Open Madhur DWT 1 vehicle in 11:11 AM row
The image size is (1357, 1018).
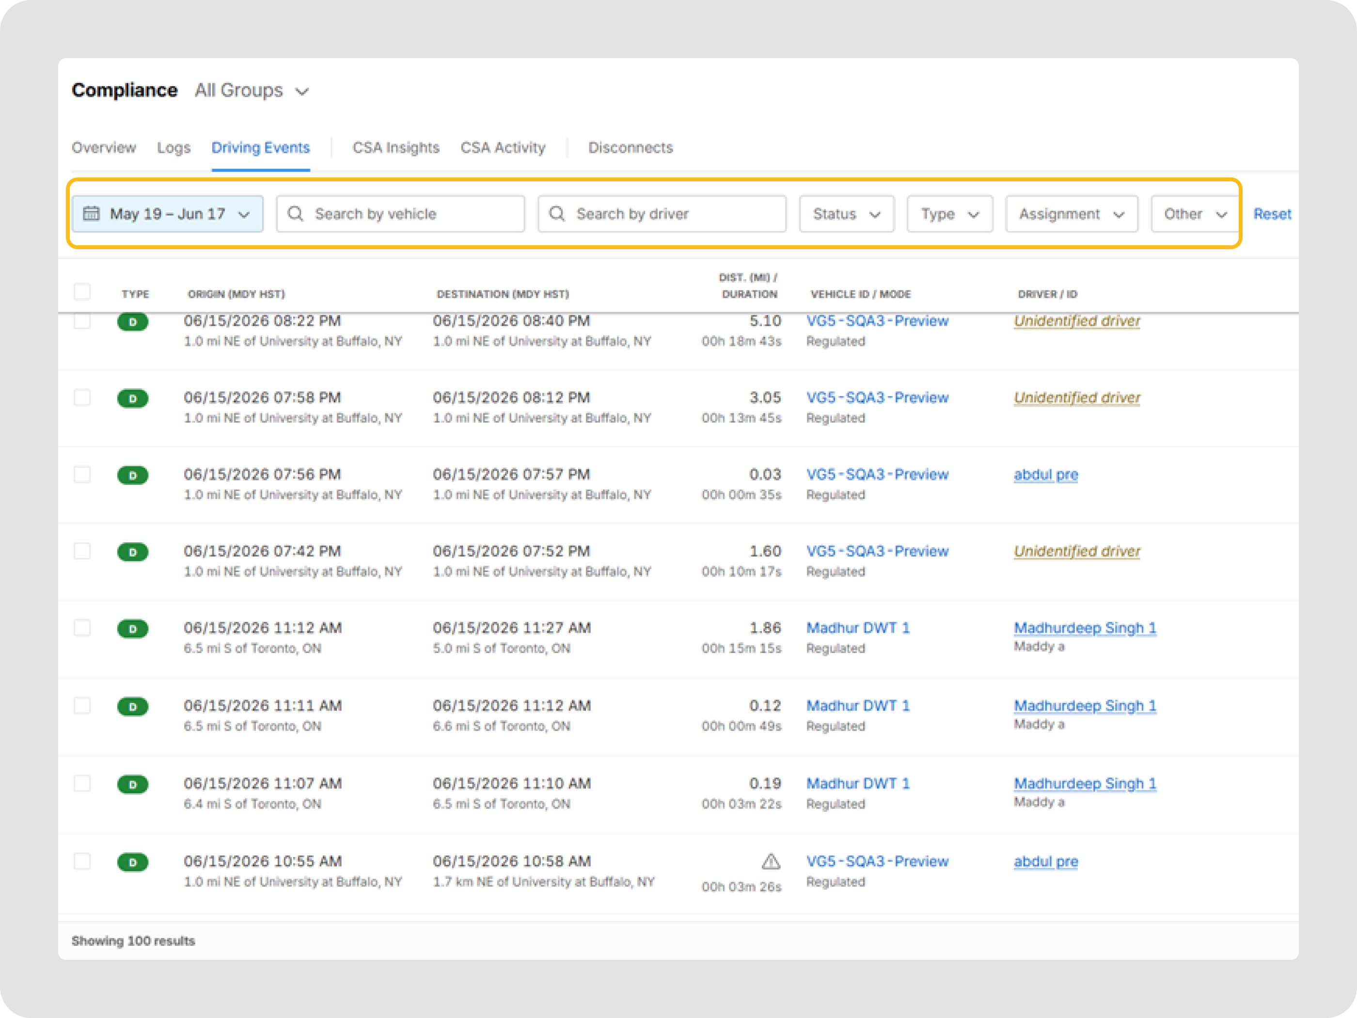coord(858,706)
